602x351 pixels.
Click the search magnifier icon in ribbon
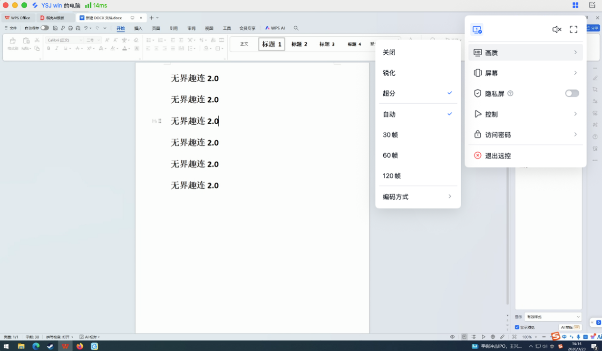[296, 29]
